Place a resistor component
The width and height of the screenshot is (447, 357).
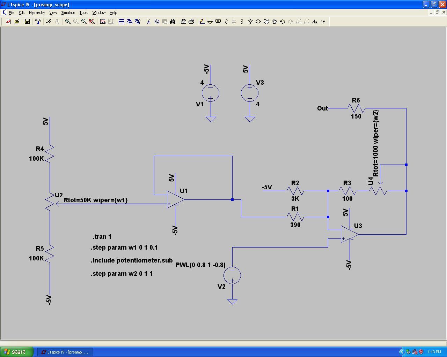[x=226, y=21]
